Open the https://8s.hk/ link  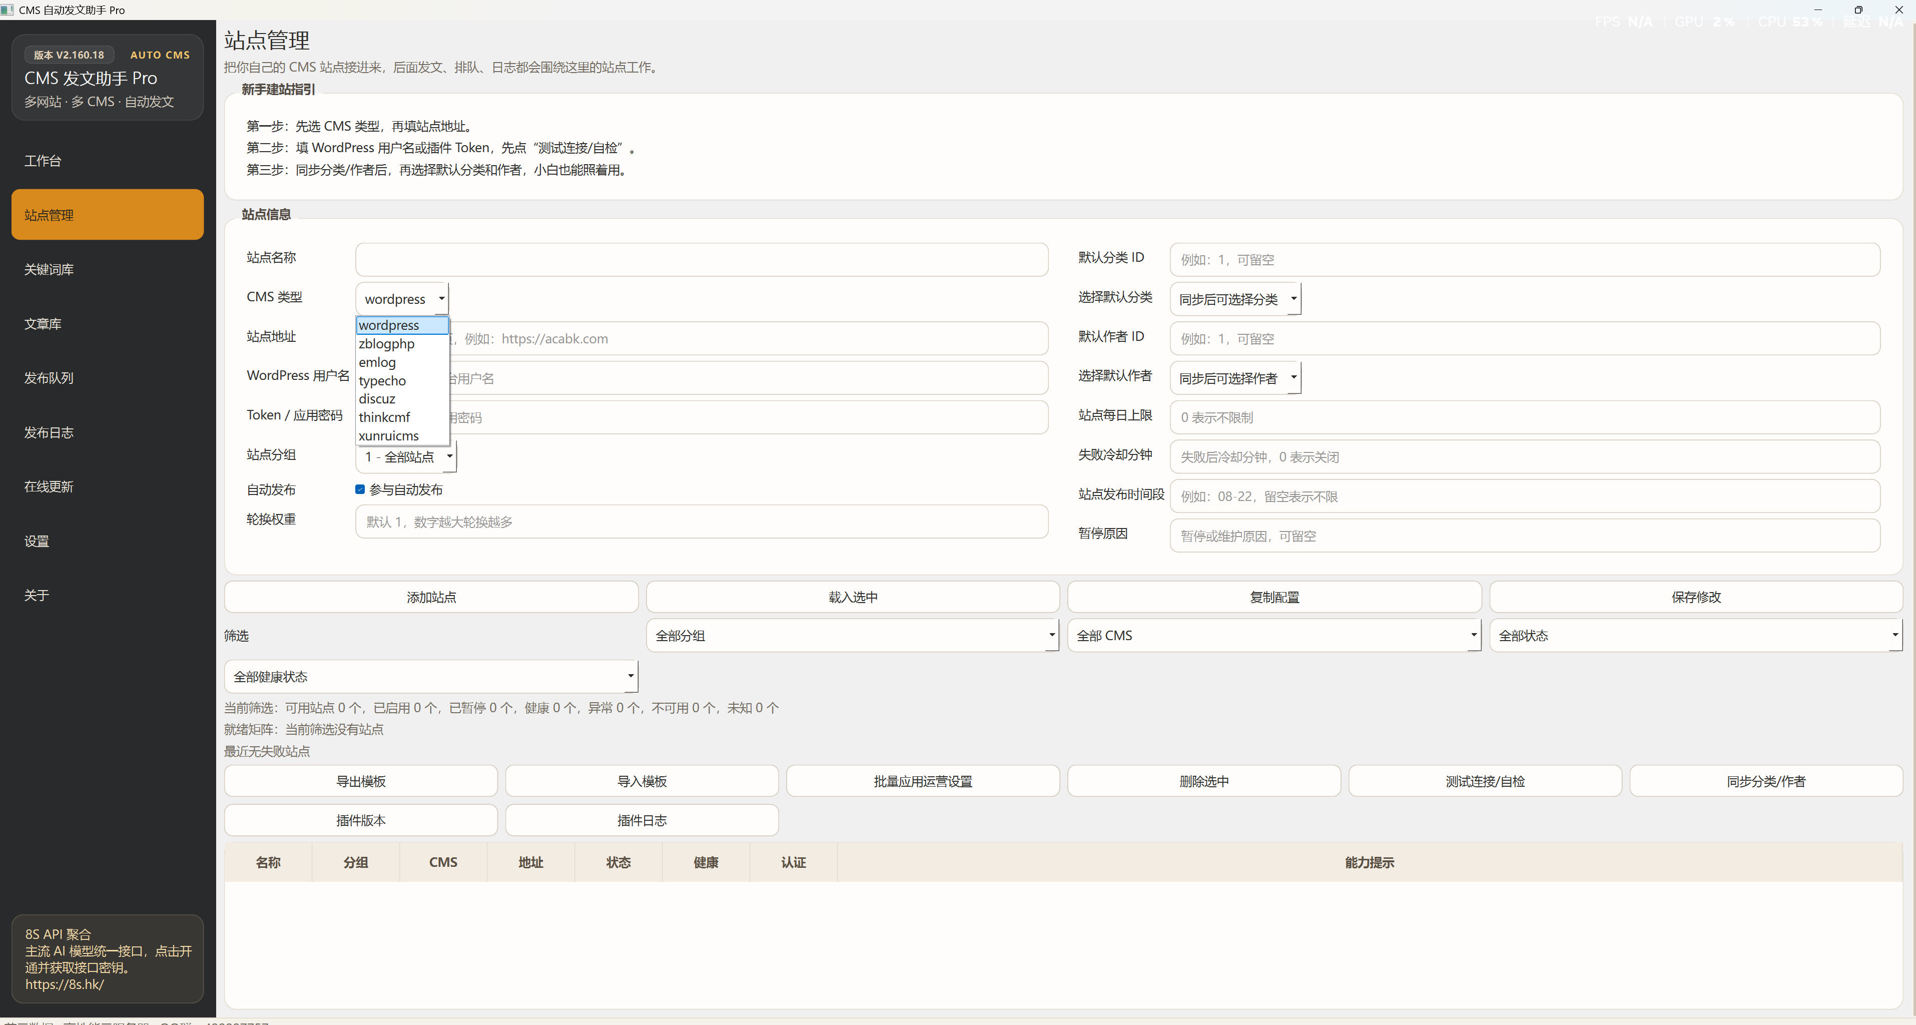click(65, 984)
